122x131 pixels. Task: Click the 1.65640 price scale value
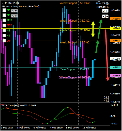pos(116,35)
